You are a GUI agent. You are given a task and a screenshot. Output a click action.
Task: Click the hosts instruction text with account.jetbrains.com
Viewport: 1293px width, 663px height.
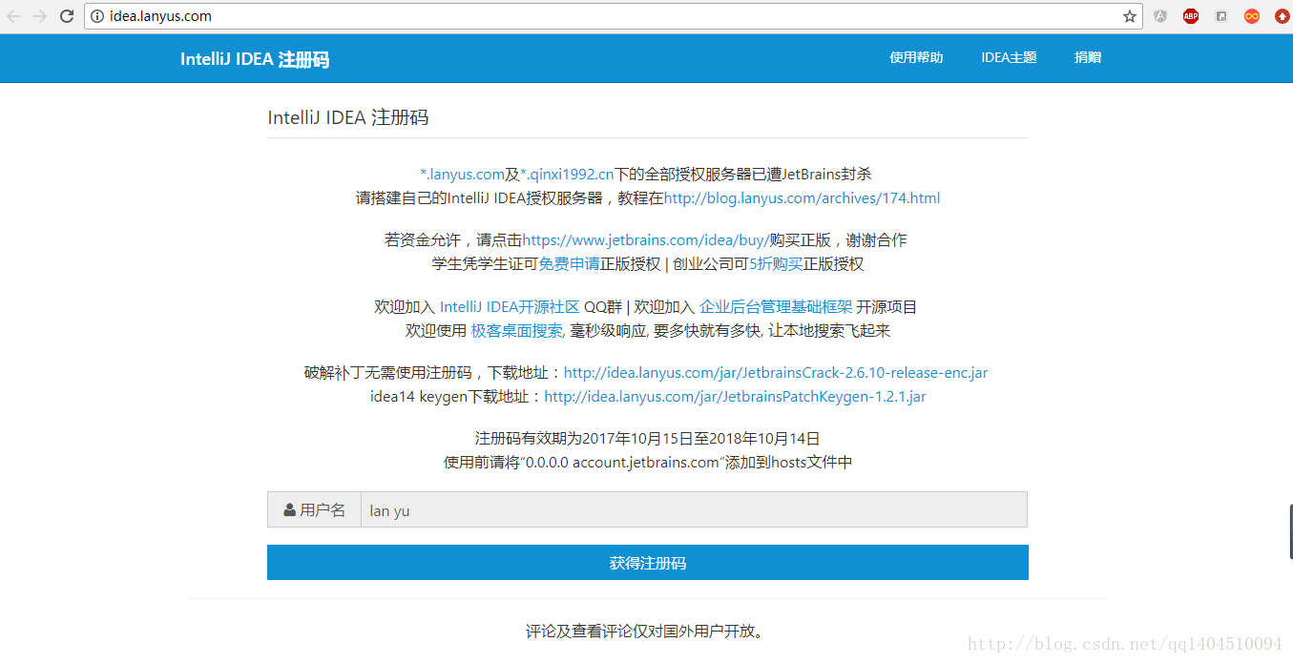pyautogui.click(x=648, y=463)
